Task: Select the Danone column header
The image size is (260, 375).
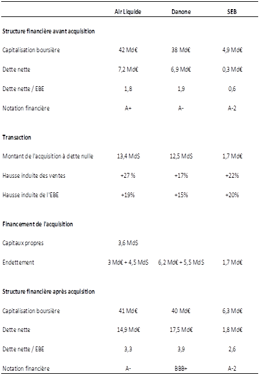Action: (181, 12)
